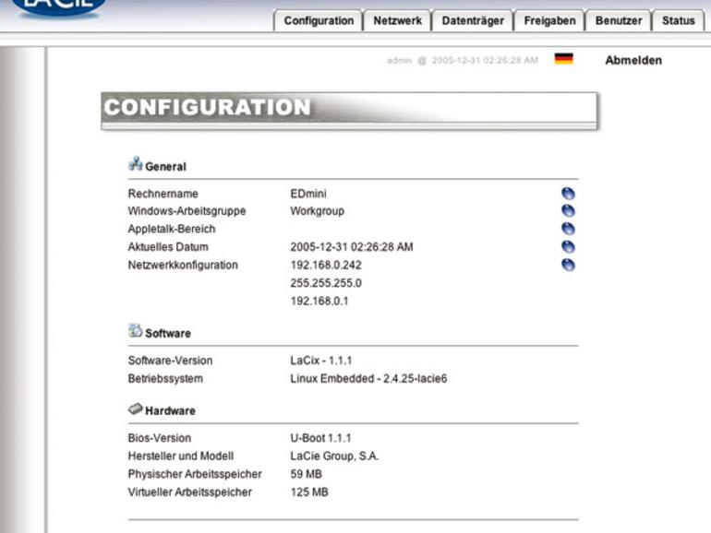Click the Physischer Arbeitsspeicher label

pyautogui.click(x=195, y=474)
